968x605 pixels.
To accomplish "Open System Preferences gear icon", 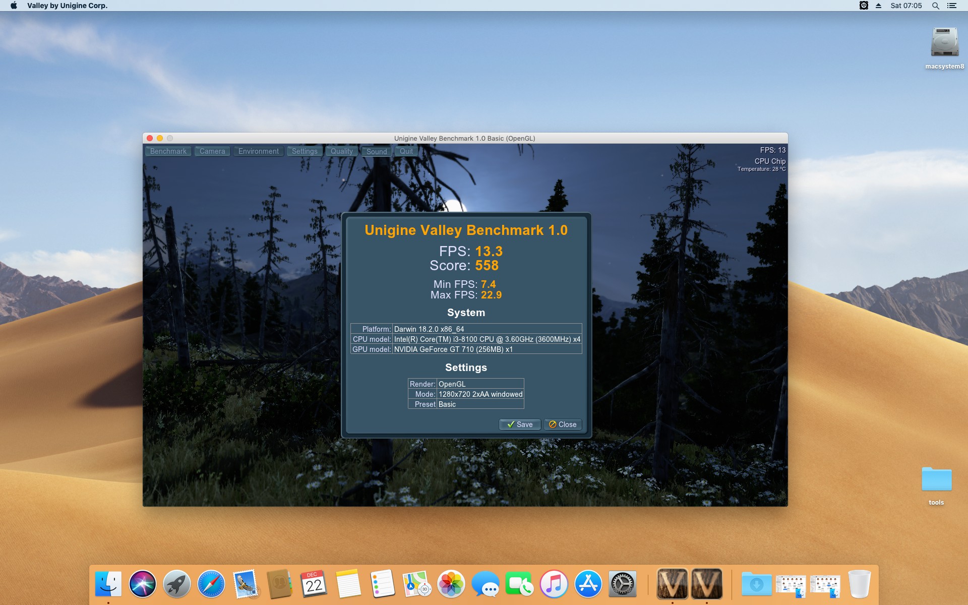I will [622, 584].
